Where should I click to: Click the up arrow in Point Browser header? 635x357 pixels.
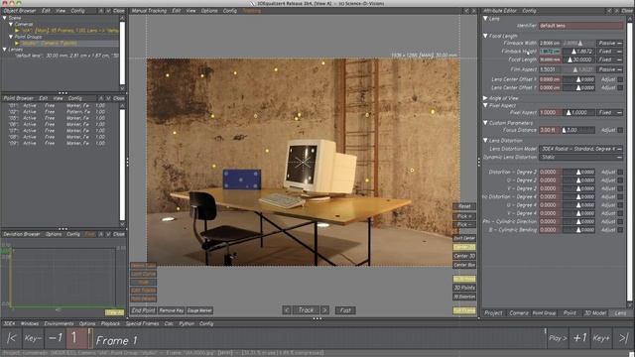101,98
